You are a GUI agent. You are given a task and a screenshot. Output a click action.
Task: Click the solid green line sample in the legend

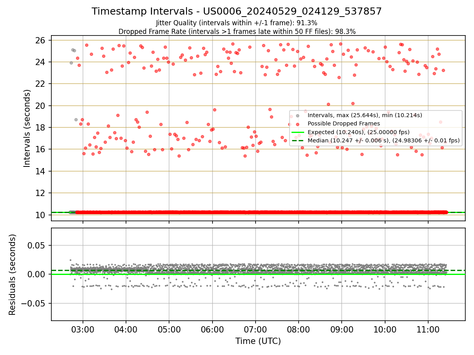[x=298, y=132]
